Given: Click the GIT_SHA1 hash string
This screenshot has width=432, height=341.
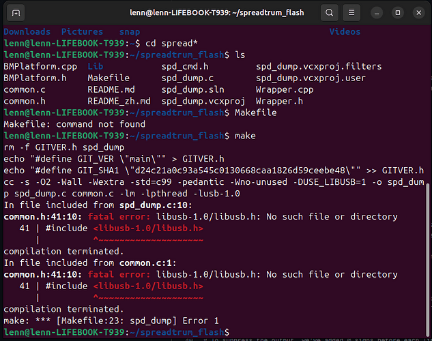Looking at the screenshot, I should [240, 170].
